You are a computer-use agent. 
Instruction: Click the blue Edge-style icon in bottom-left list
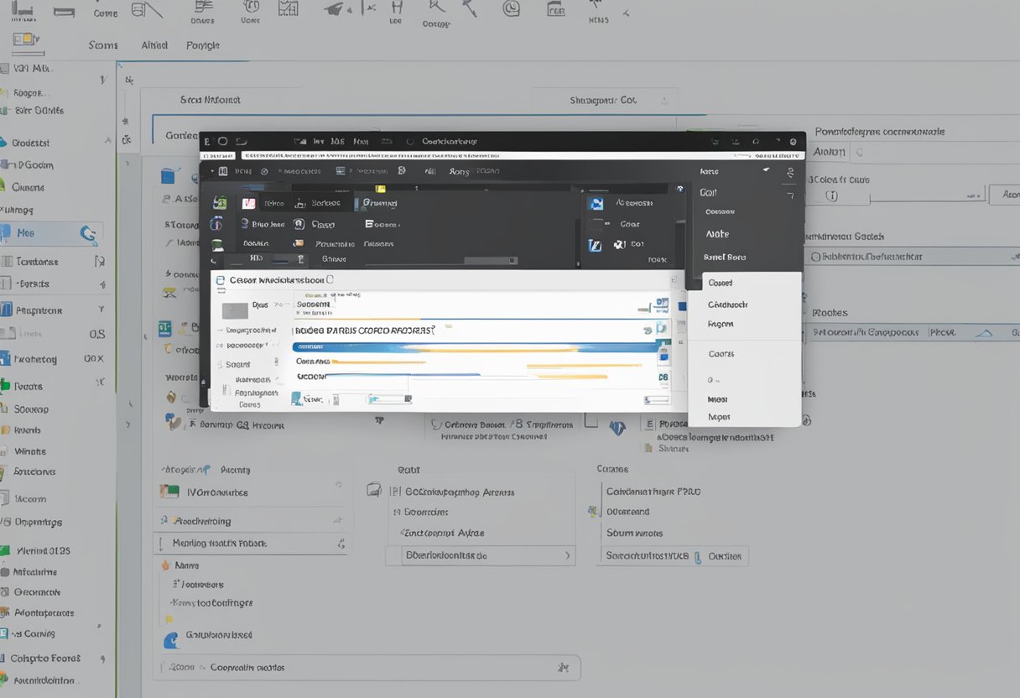[x=171, y=639]
